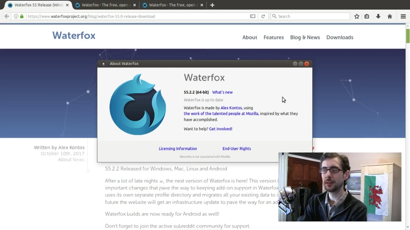This screenshot has height=230, width=410.
Task: Open Licensing Information
Action: (178, 149)
